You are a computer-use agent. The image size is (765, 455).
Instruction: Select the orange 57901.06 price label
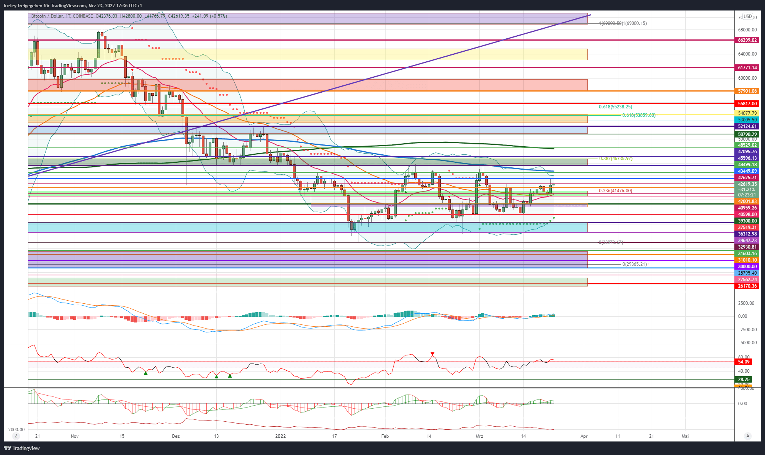tap(747, 91)
